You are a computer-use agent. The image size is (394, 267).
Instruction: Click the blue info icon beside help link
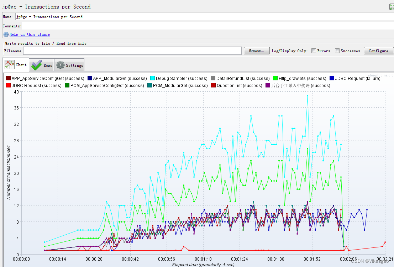tap(6, 34)
